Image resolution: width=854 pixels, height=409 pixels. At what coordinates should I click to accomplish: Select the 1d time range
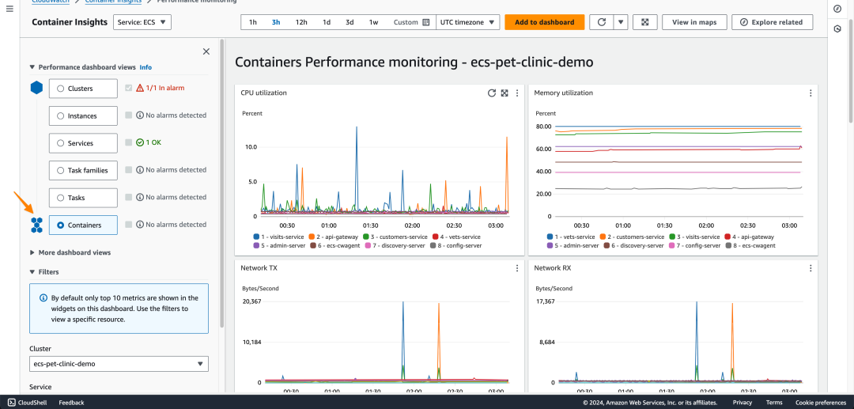click(x=327, y=22)
